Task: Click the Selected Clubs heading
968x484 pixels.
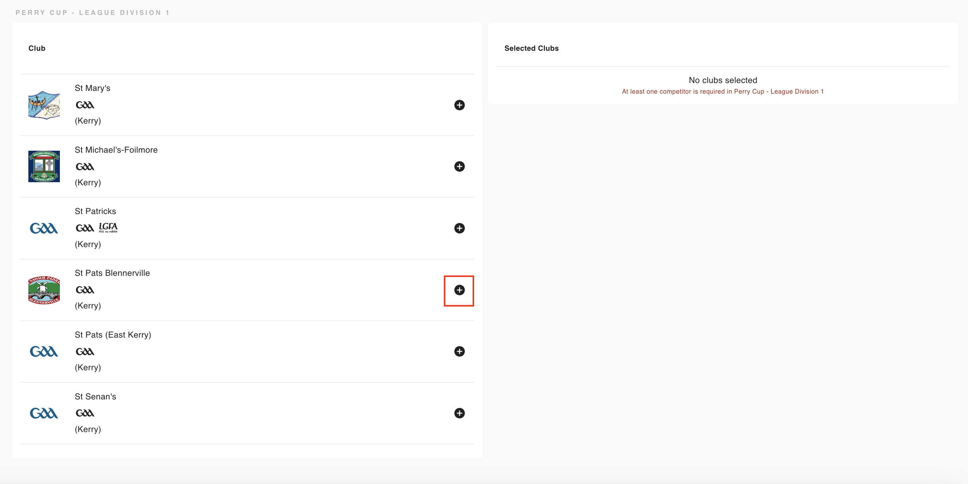Action: (x=531, y=48)
